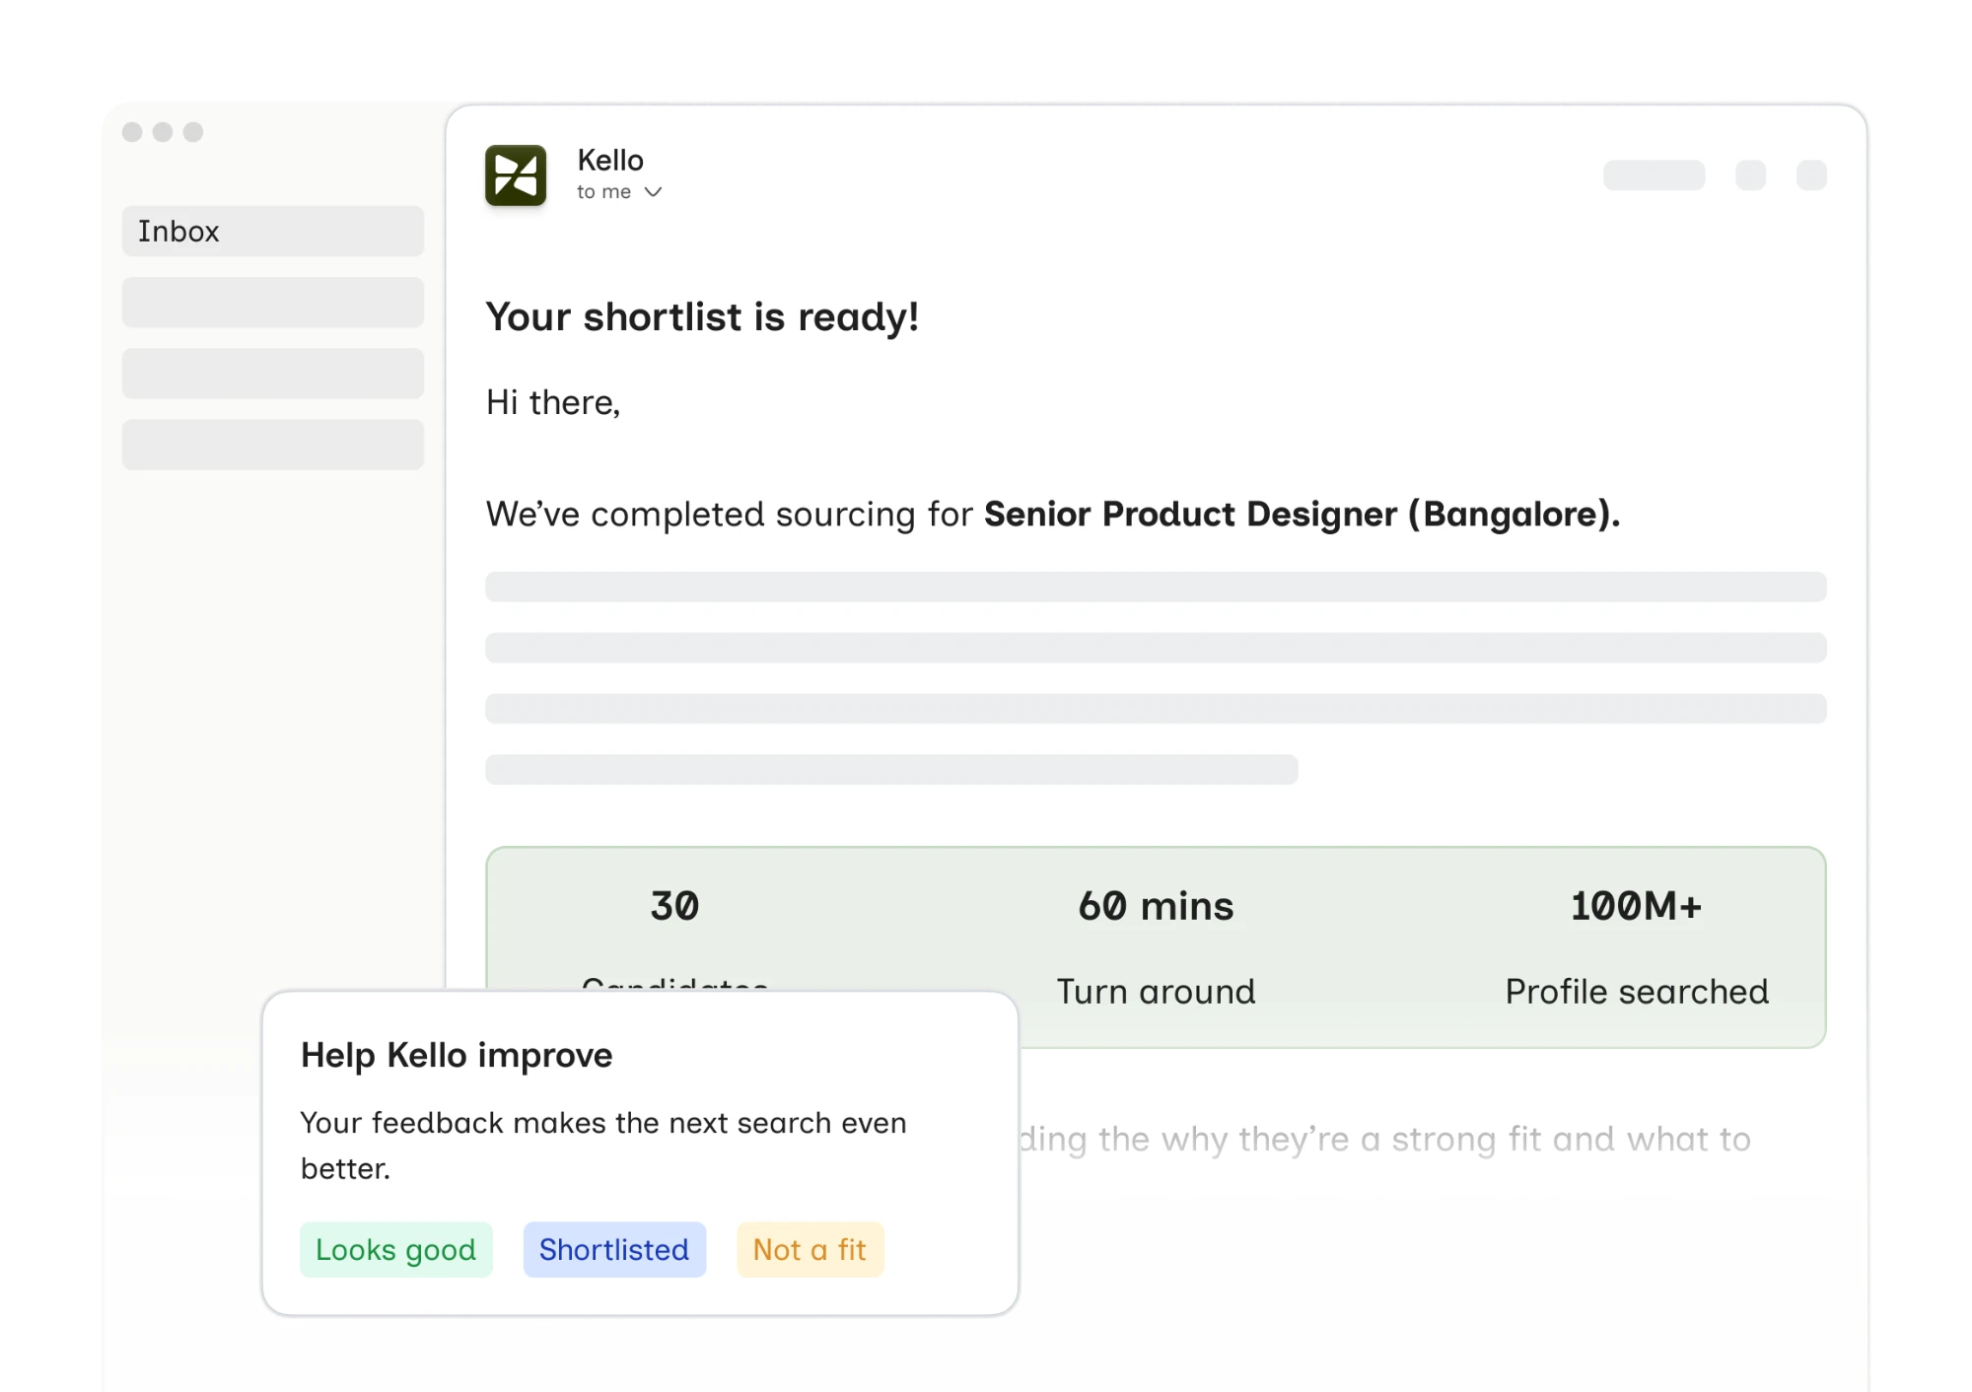
Task: Mark candidate as Shortlisted
Action: coord(614,1249)
